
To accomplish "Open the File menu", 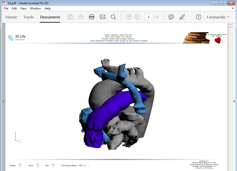I will pyautogui.click(x=6, y=8).
